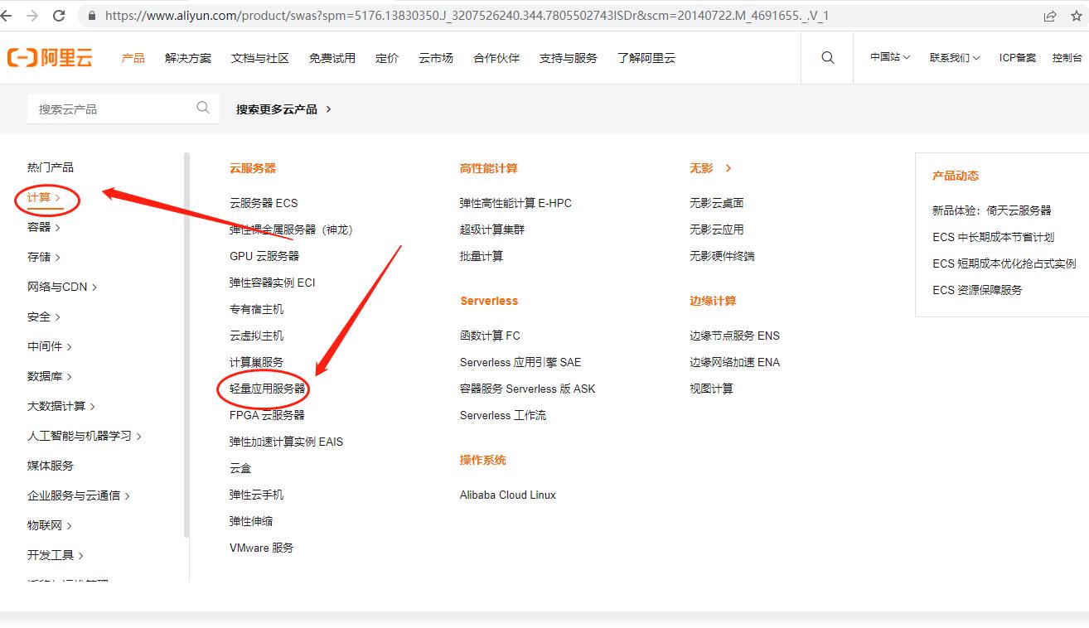1089x628 pixels.
Task: Select the 云市场 menu item
Action: click(x=435, y=57)
